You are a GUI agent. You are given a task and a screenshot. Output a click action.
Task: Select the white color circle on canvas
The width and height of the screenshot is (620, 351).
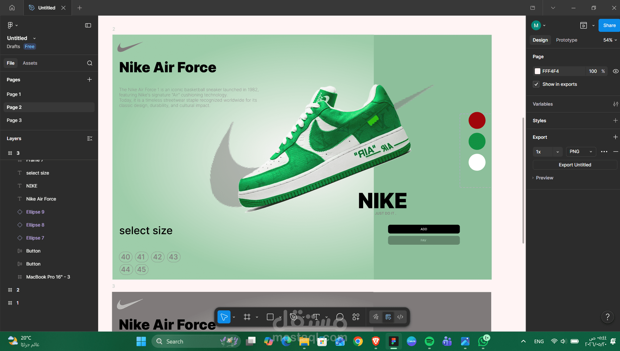pyautogui.click(x=477, y=162)
